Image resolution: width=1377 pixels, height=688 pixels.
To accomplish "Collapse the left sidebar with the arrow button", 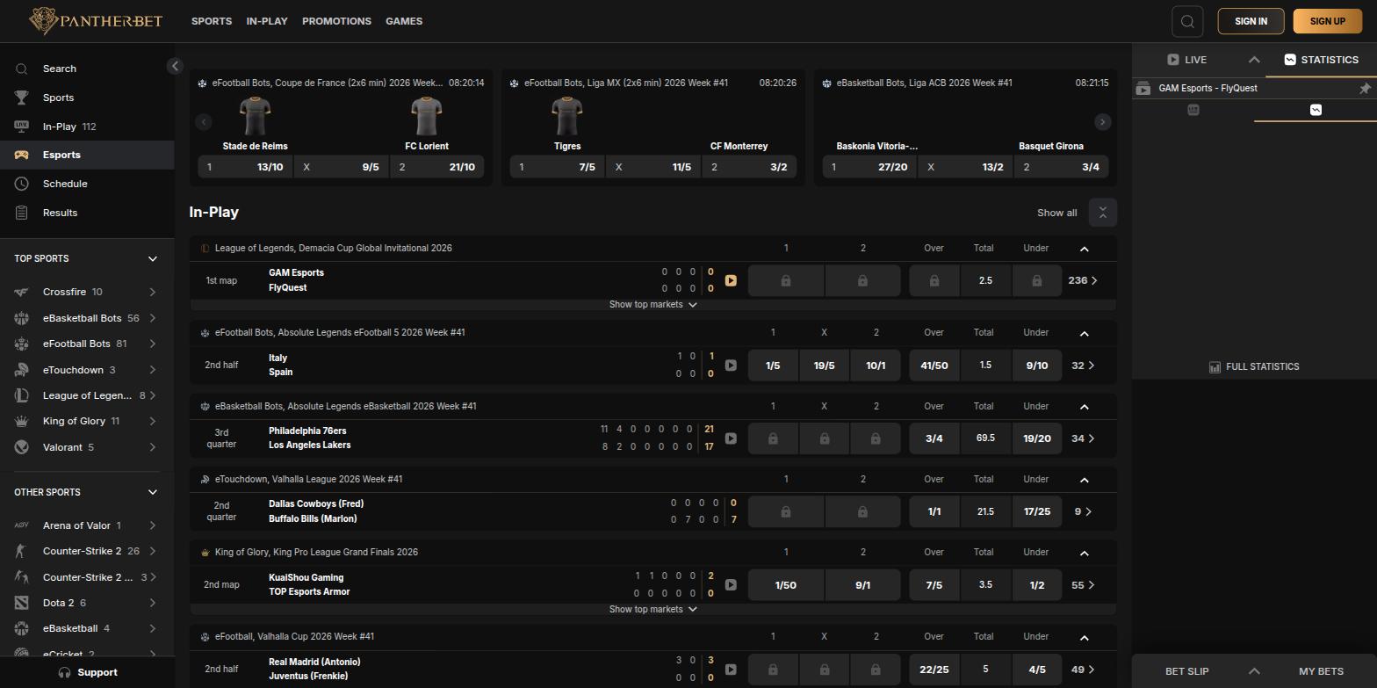I will (x=175, y=66).
